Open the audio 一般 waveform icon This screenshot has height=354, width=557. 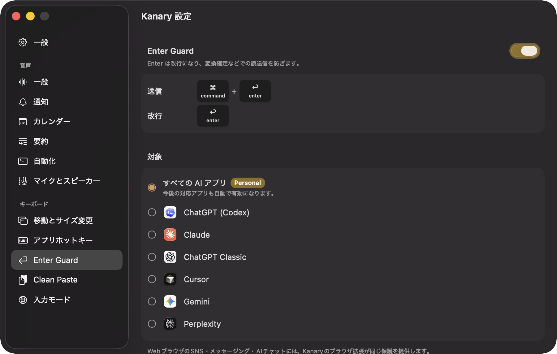(x=23, y=82)
